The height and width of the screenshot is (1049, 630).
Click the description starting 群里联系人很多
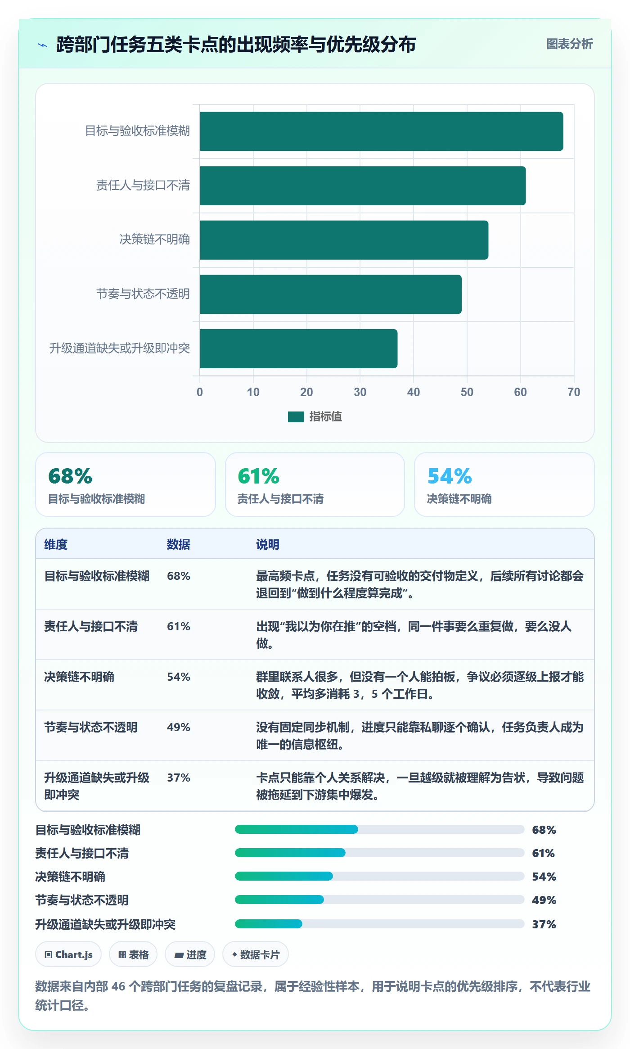coord(420,685)
